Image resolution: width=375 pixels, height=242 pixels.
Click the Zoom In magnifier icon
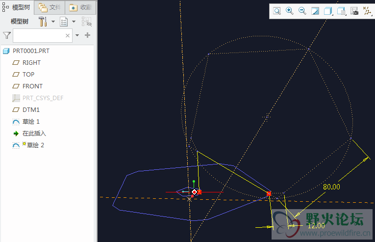point(290,11)
